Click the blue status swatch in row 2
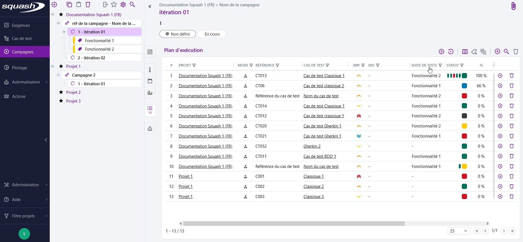Screen dimensions: 523x242 point(464,86)
